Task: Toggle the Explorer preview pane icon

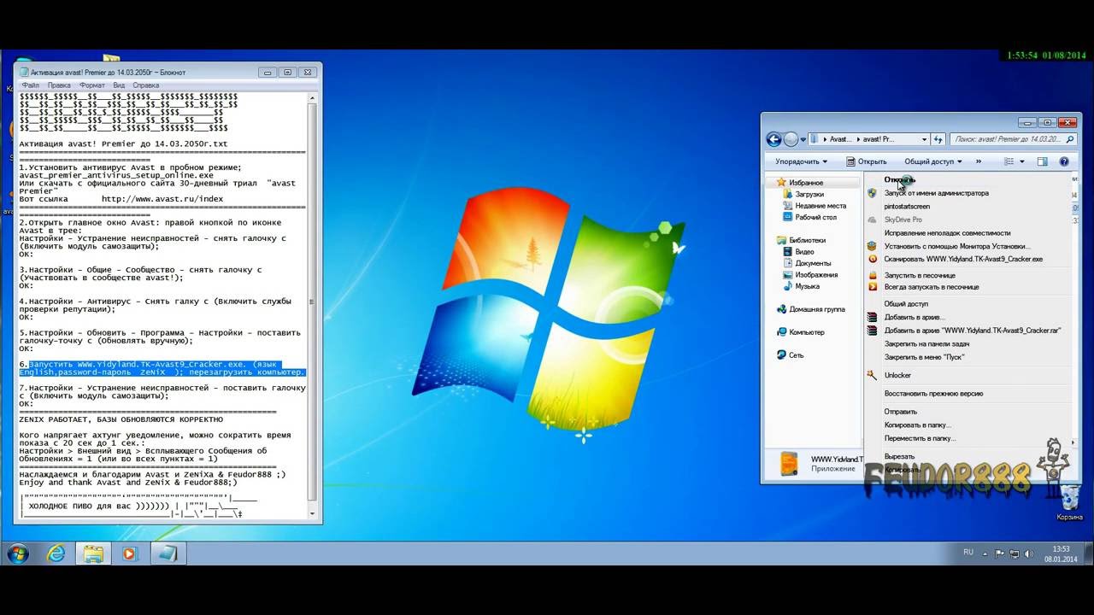Action: [x=1042, y=161]
